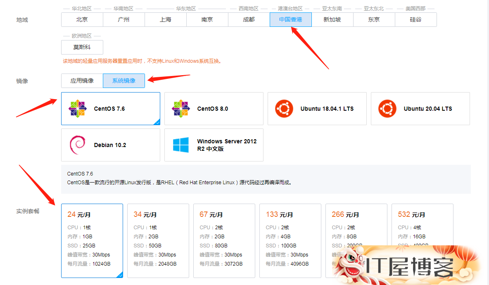Click 每月流量：2048GB in the 34元 plan
This screenshot has width=489, height=285.
pos(155,264)
